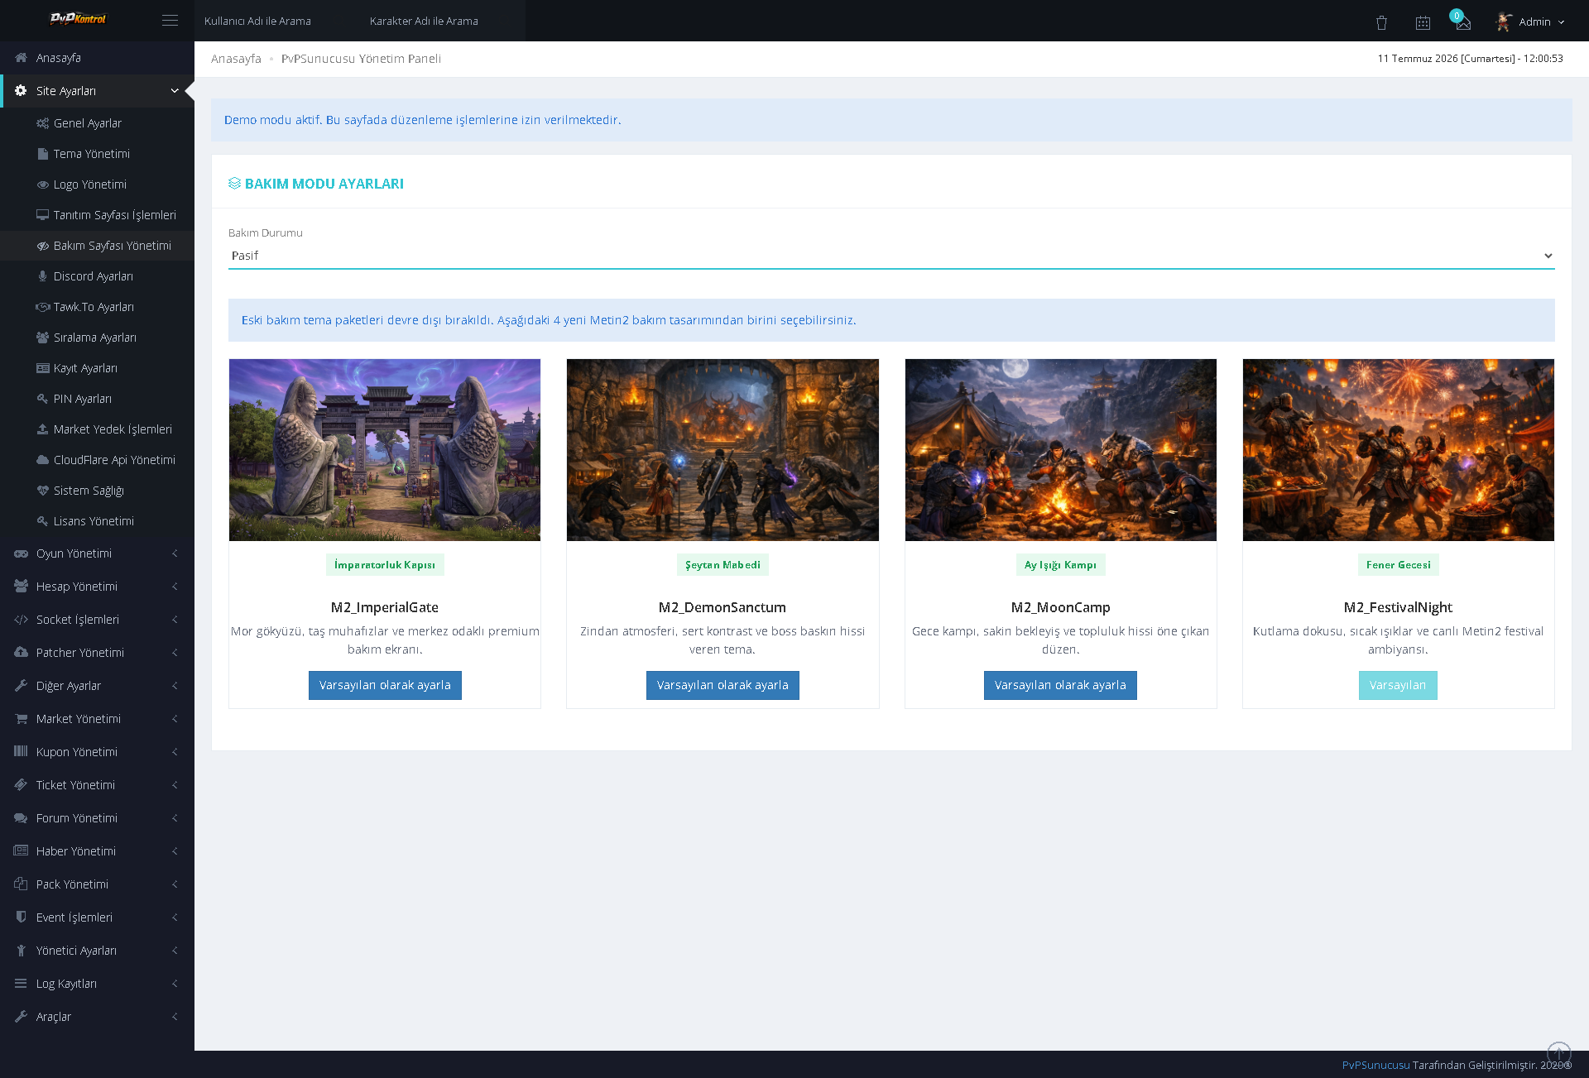This screenshot has width=1589, height=1078.
Task: Expand the Socket İşlemleri chevron
Action: (x=175, y=620)
